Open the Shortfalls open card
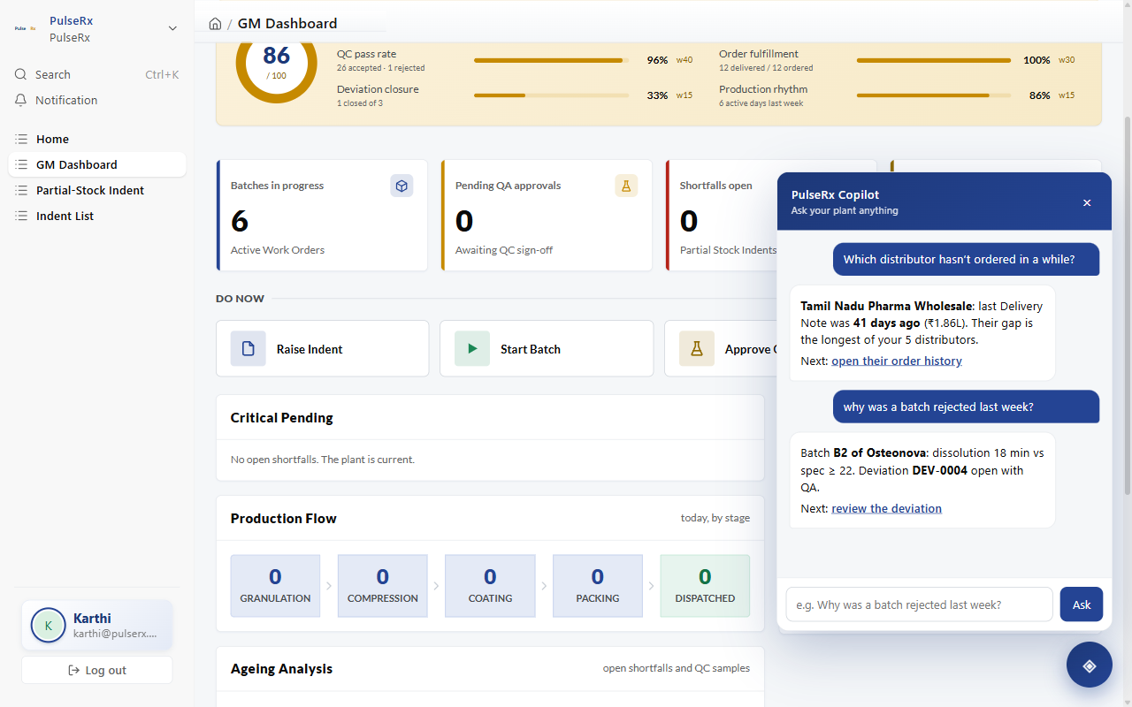This screenshot has height=707, width=1132. tap(722, 216)
